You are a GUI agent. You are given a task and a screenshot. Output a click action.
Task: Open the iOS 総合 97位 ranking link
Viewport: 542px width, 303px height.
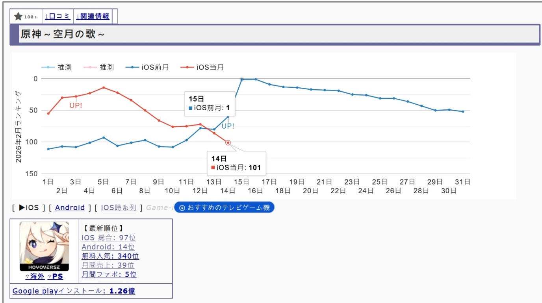[x=108, y=238]
